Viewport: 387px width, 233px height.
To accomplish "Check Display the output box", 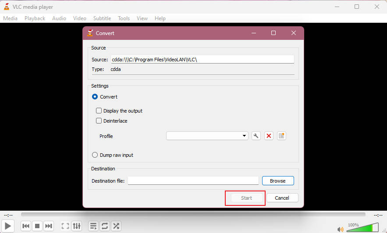I will point(99,111).
